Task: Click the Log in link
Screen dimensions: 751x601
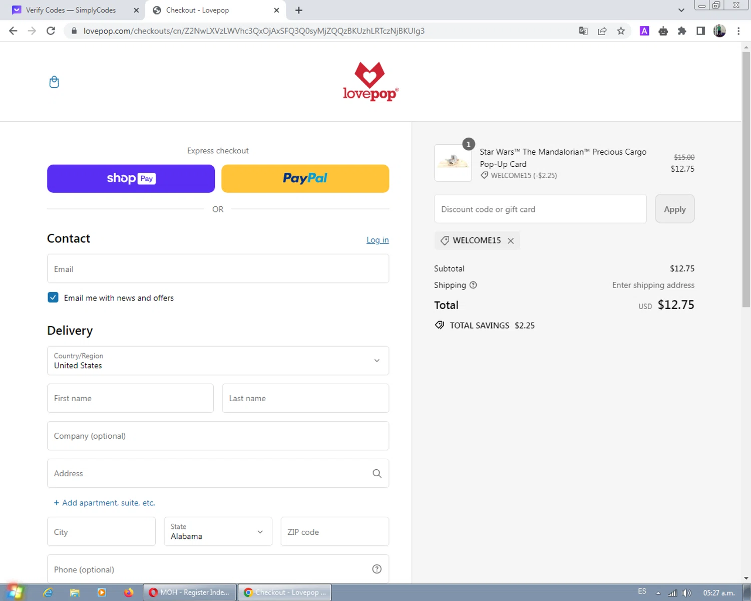Action: pos(378,240)
